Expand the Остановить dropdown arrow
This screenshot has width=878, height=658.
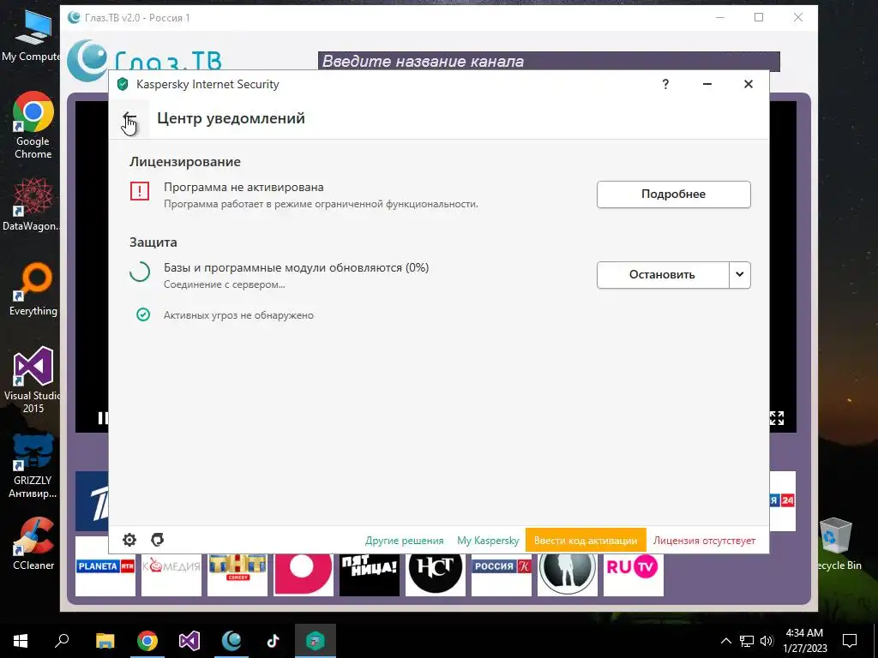click(x=740, y=275)
